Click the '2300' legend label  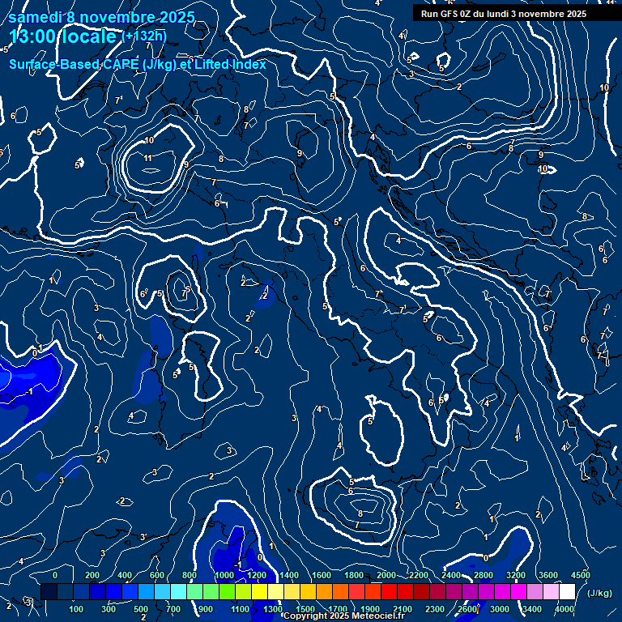tap(435, 609)
